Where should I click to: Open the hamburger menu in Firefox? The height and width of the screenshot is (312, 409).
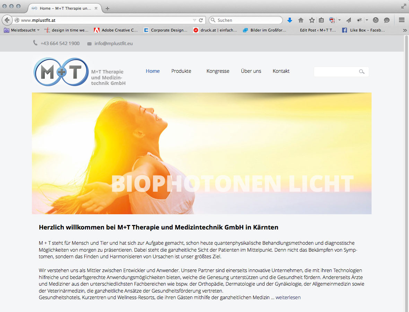[402, 20]
